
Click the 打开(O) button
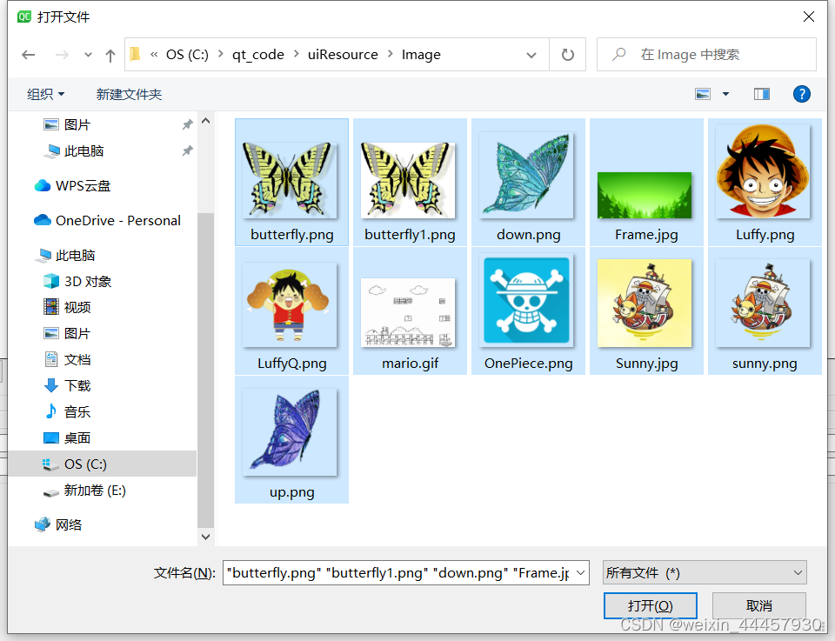(x=651, y=606)
